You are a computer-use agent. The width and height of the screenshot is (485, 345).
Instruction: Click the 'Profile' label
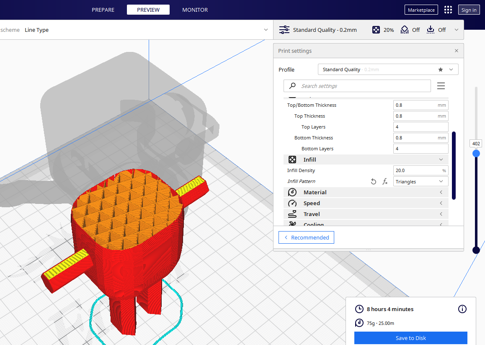click(x=286, y=70)
